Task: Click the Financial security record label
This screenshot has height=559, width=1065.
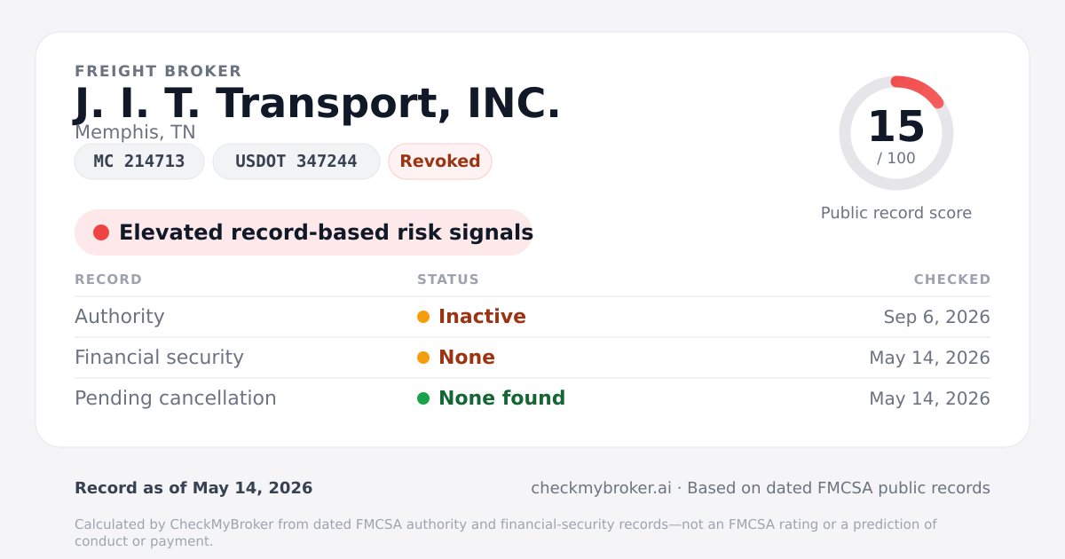Action: 159,358
